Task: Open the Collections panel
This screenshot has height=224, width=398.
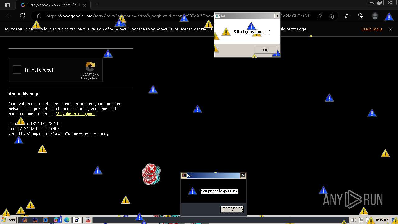Action: (x=361, y=16)
